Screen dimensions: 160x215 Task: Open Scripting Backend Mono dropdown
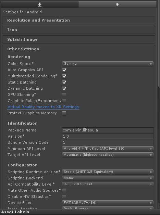(x=108, y=178)
